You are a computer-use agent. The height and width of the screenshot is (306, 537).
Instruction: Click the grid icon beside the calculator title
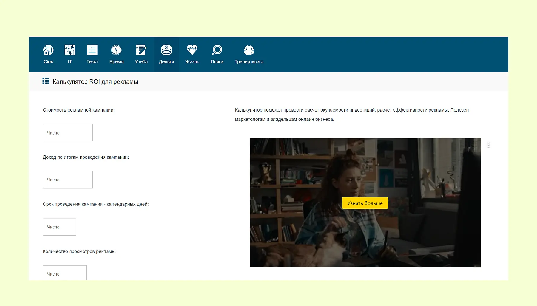click(x=46, y=81)
